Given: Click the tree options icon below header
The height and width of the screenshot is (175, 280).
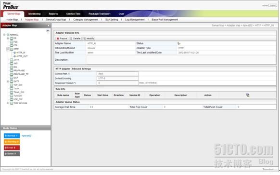Looking at the screenshot, I should (48, 31).
